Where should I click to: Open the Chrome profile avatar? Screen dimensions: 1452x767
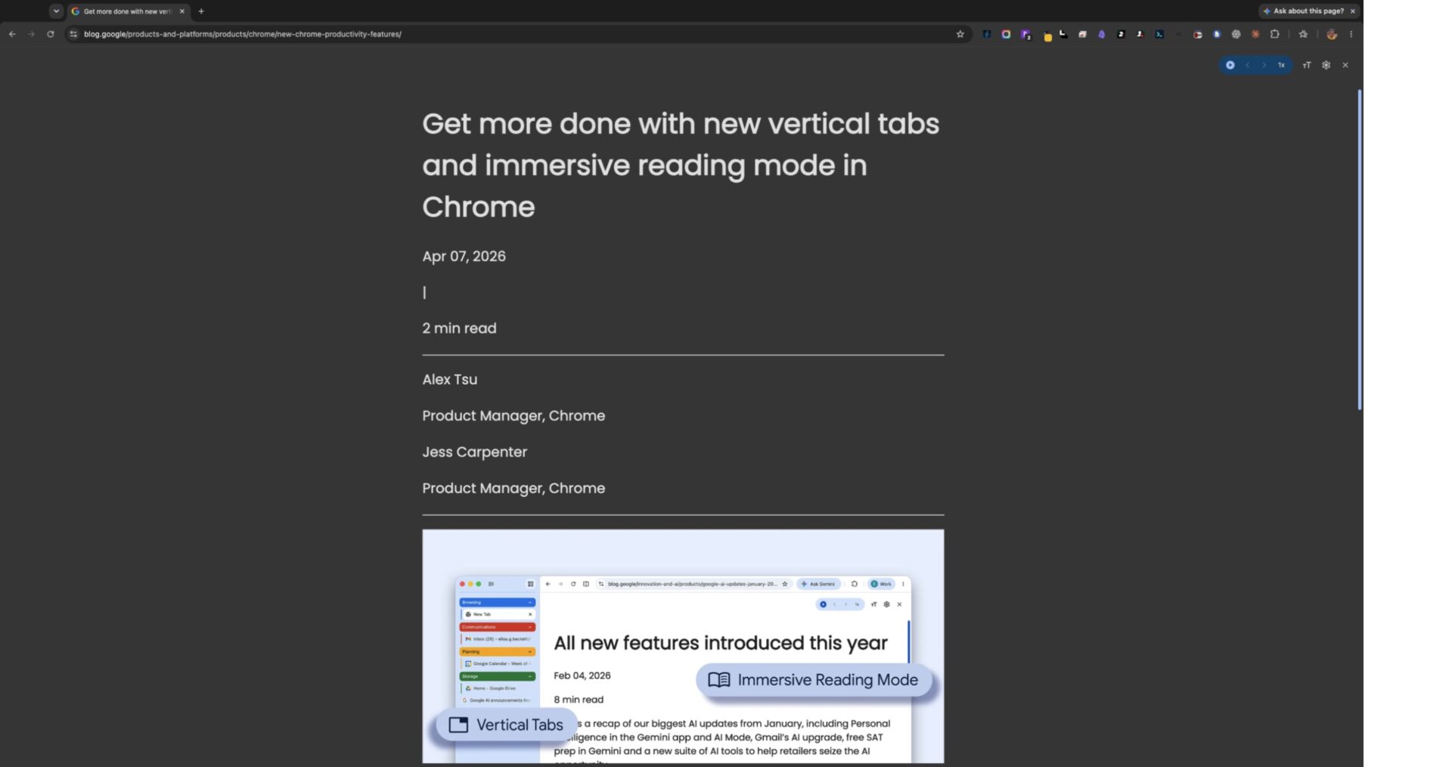point(1332,34)
